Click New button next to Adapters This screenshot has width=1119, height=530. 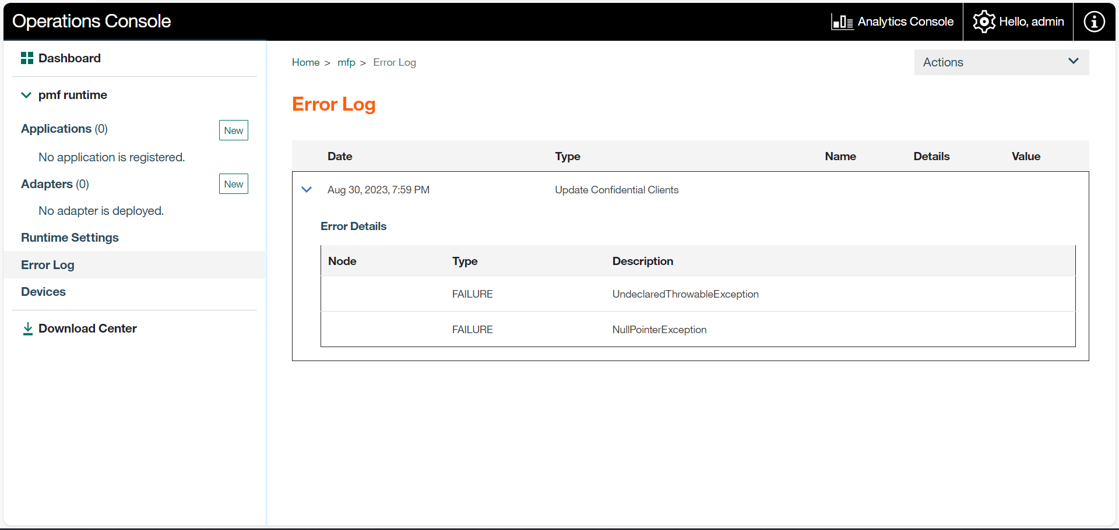tap(234, 184)
